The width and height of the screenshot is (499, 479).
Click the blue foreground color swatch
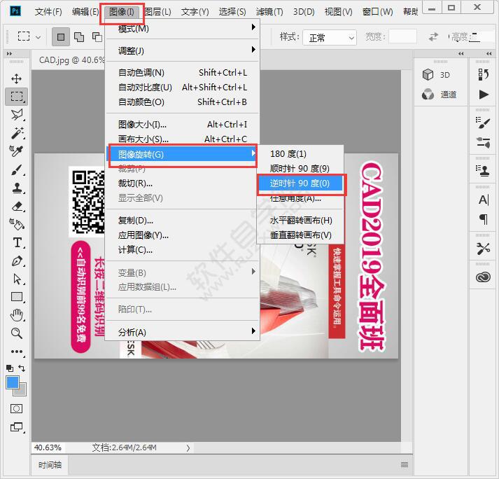tap(12, 382)
